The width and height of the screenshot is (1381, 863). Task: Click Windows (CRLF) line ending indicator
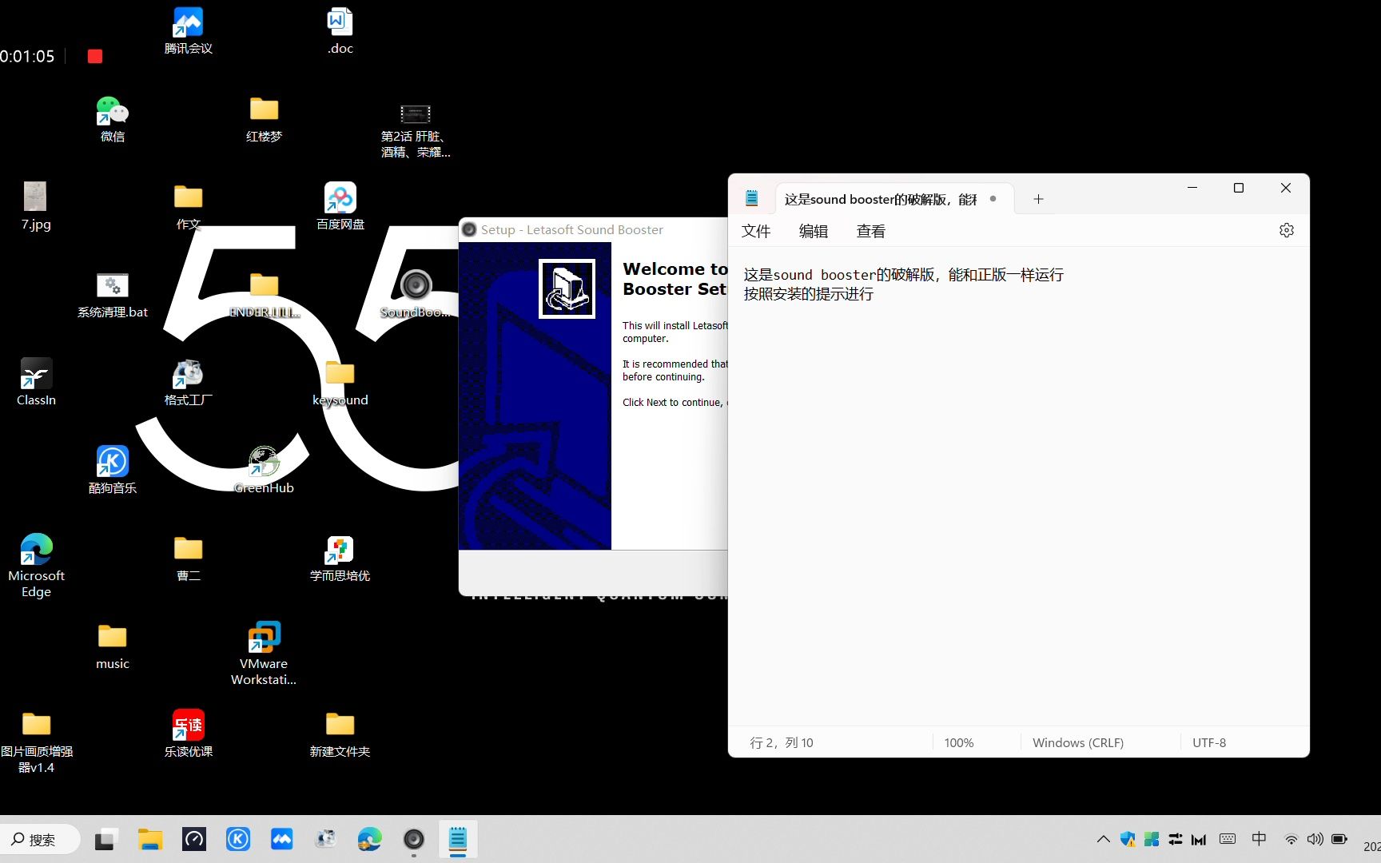pos(1078,742)
